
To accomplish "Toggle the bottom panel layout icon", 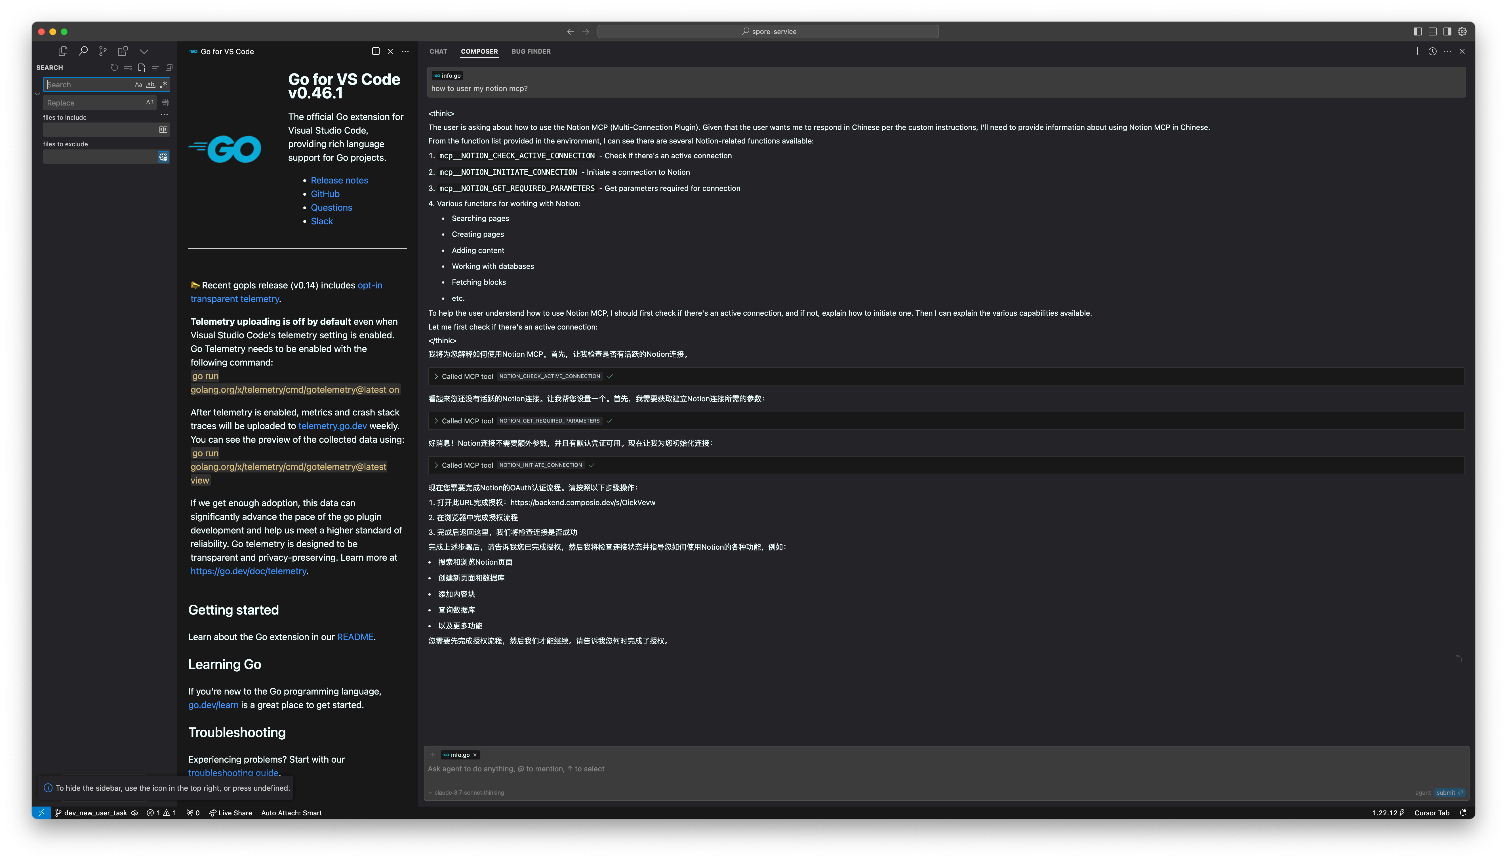I will (x=1432, y=32).
